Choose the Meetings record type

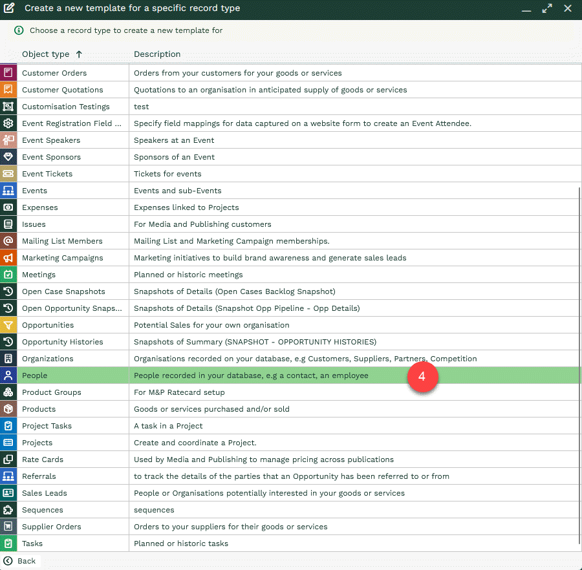[x=290, y=275]
